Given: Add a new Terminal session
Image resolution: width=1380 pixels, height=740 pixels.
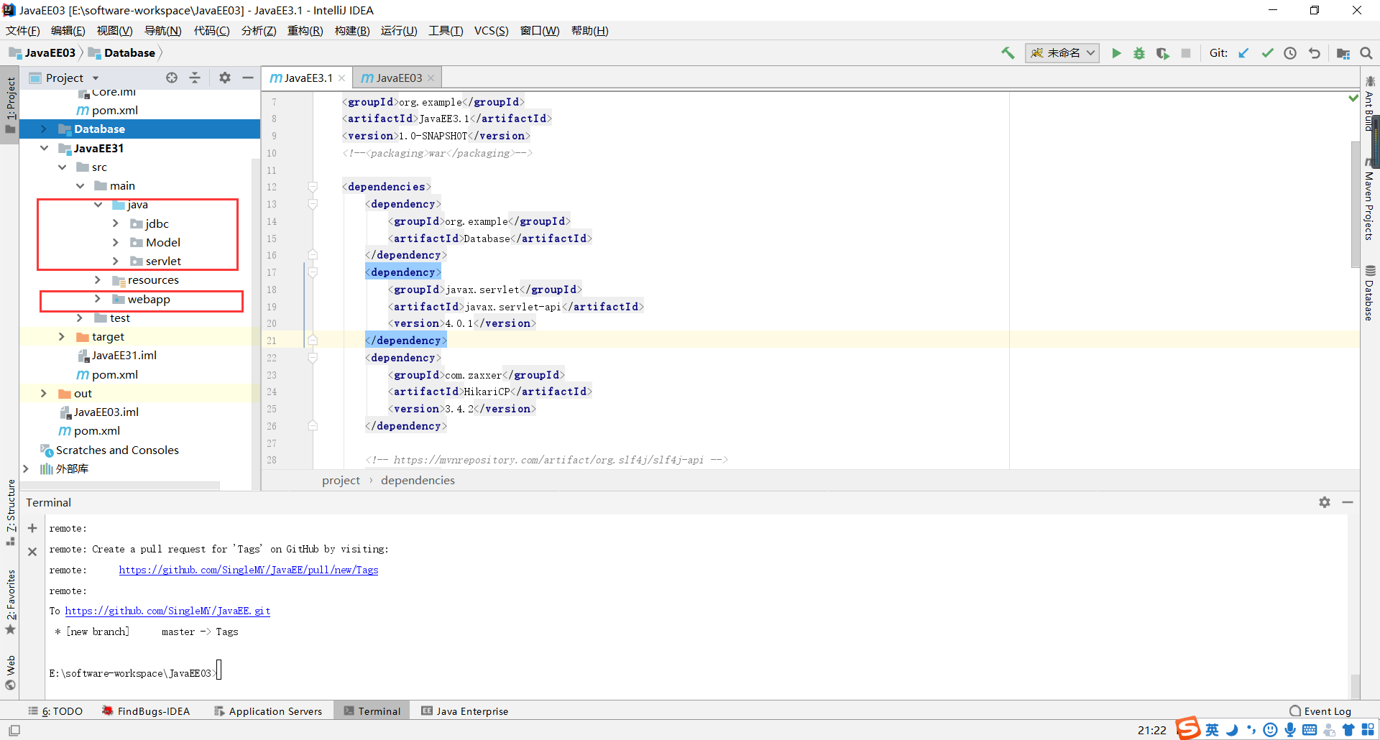Looking at the screenshot, I should (x=32, y=528).
